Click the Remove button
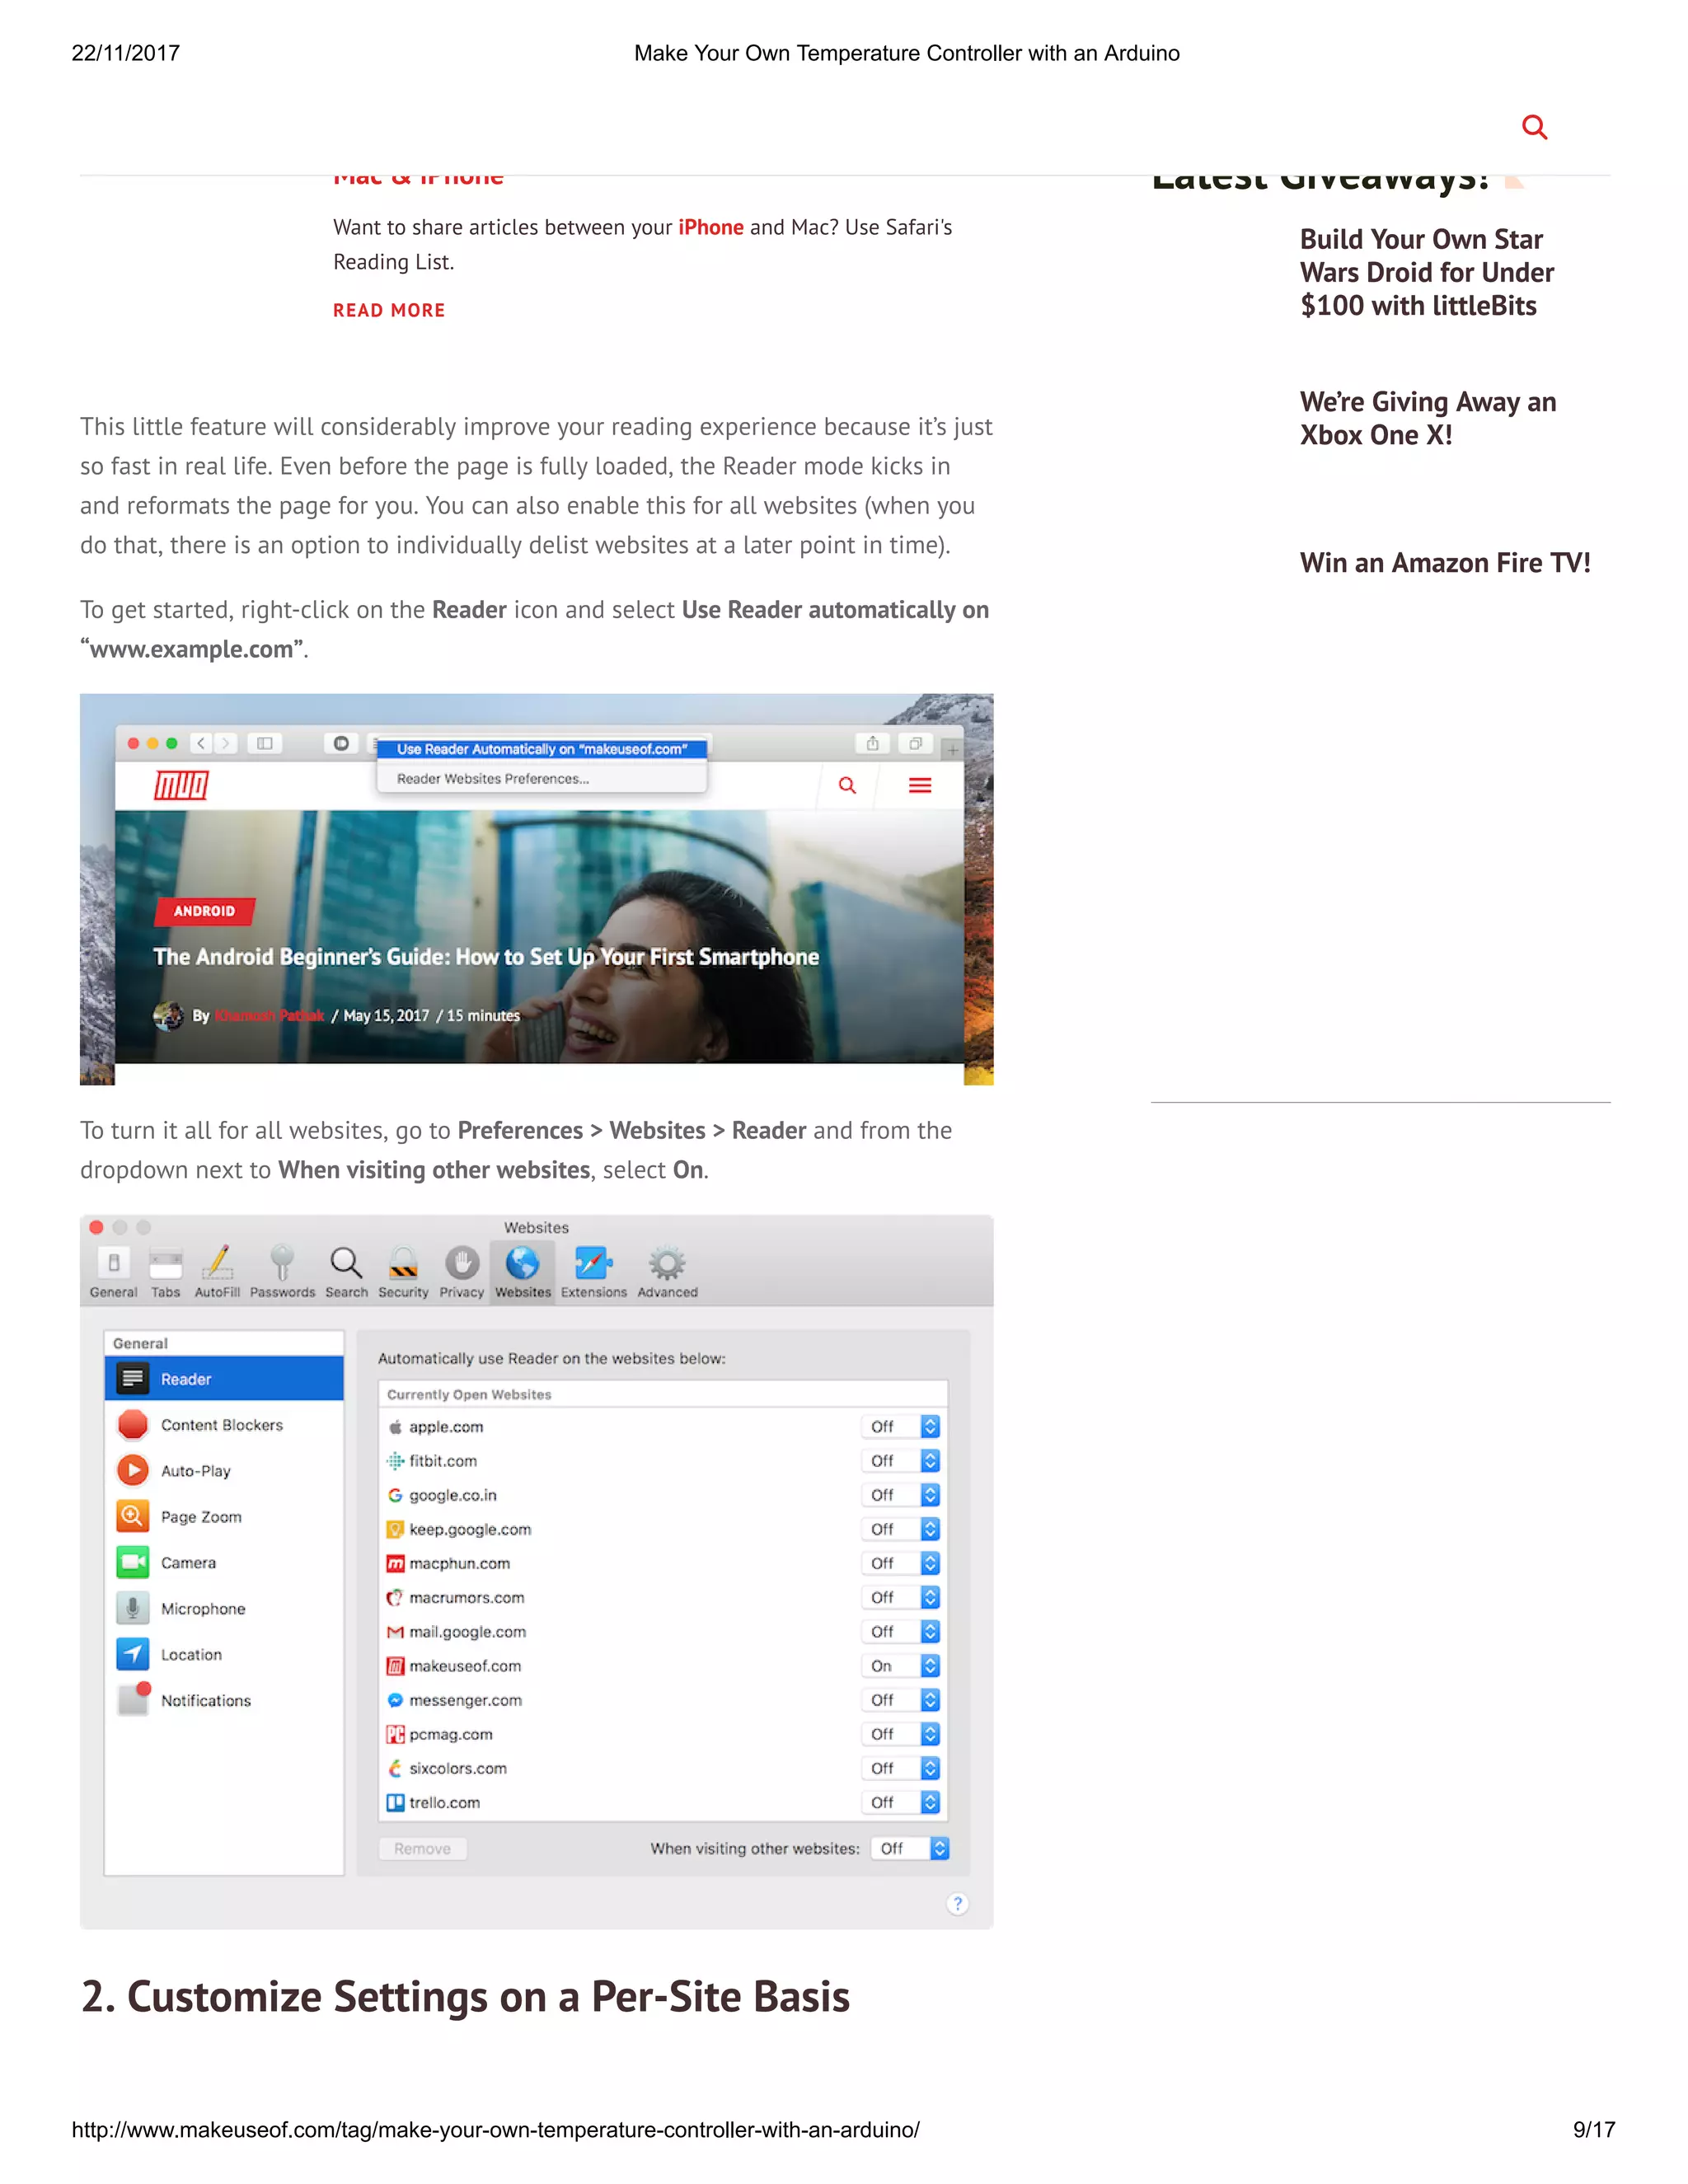The height and width of the screenshot is (2184, 1688). (422, 1849)
